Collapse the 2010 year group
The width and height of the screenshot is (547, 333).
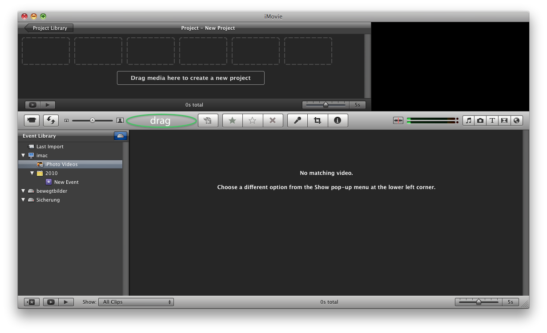[x=32, y=173]
